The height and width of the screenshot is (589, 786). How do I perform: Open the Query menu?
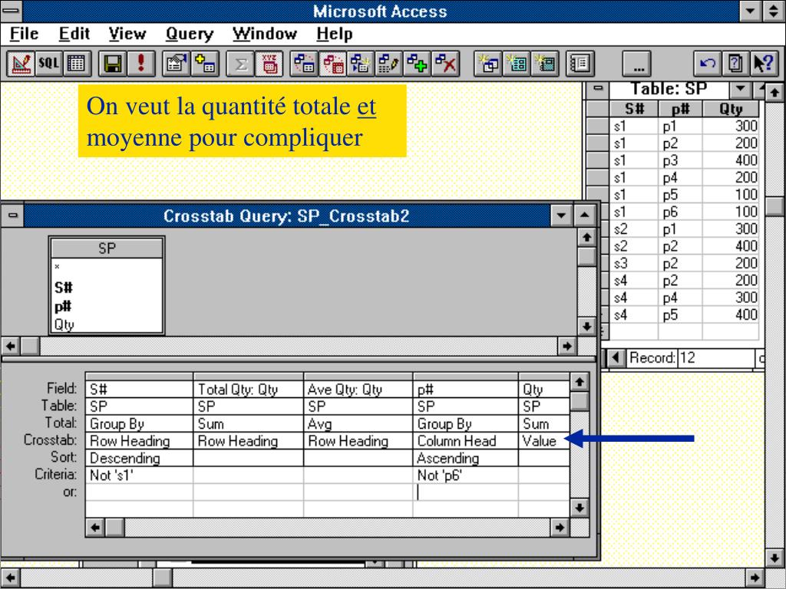coord(190,34)
